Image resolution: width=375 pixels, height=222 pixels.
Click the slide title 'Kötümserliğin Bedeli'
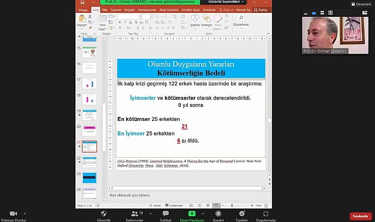(x=191, y=73)
